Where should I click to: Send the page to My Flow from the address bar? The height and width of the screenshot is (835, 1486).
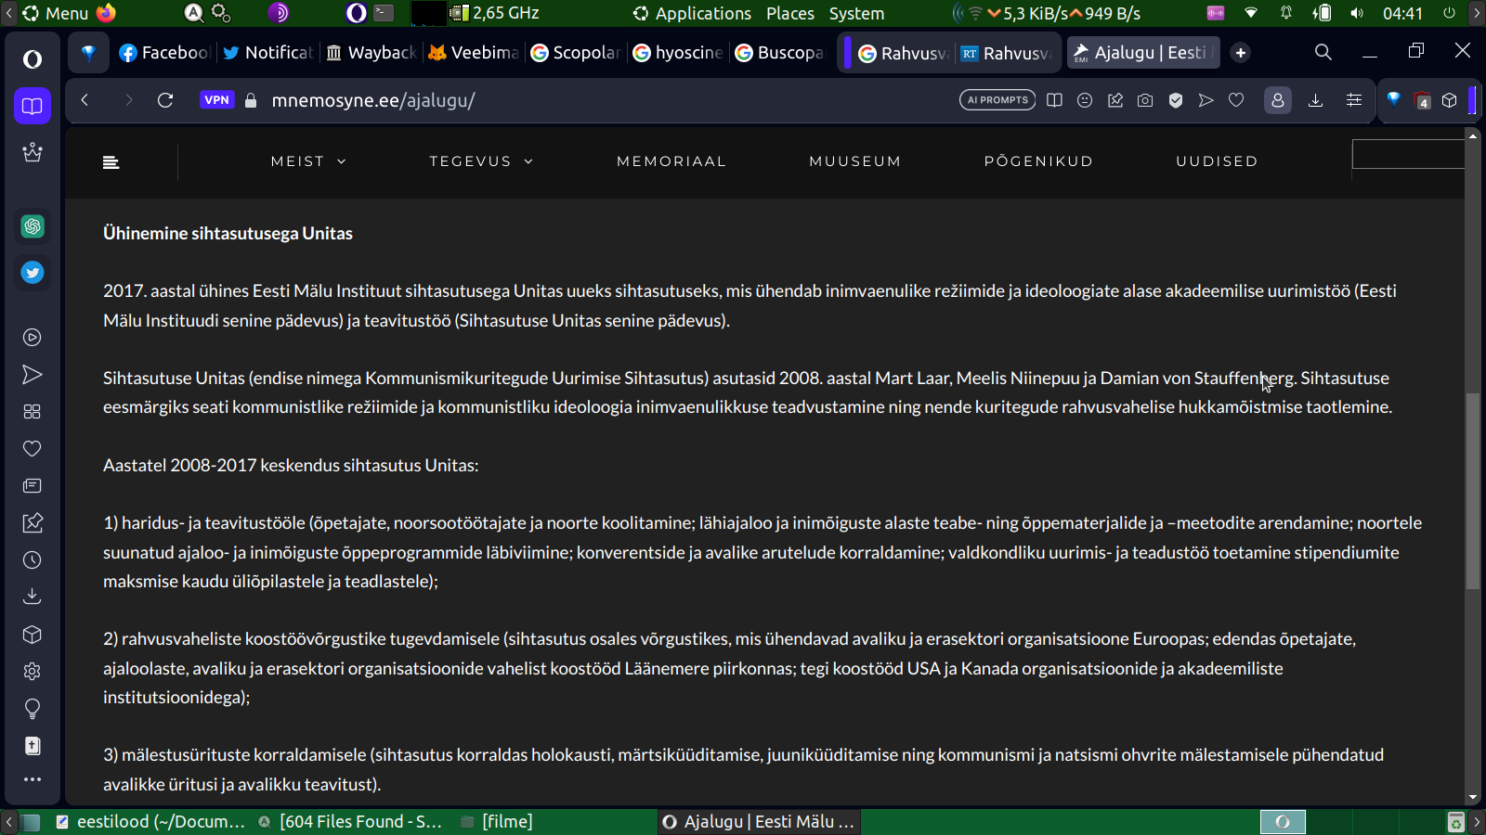(x=1206, y=100)
